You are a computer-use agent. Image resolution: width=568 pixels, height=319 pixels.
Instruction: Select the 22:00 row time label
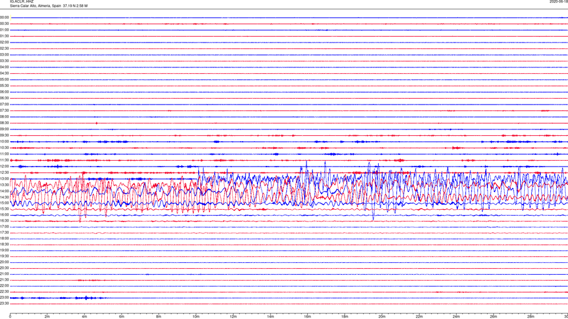(x=4, y=286)
